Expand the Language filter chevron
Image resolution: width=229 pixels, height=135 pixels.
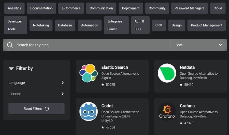(63, 83)
